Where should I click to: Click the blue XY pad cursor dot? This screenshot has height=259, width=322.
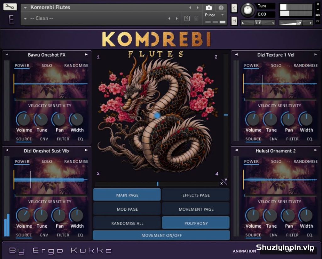(157, 116)
